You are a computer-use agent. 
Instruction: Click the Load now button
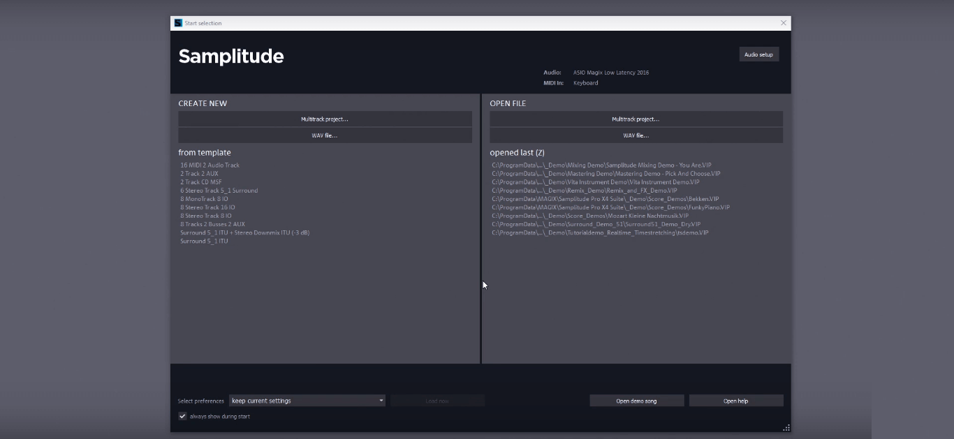click(x=437, y=401)
